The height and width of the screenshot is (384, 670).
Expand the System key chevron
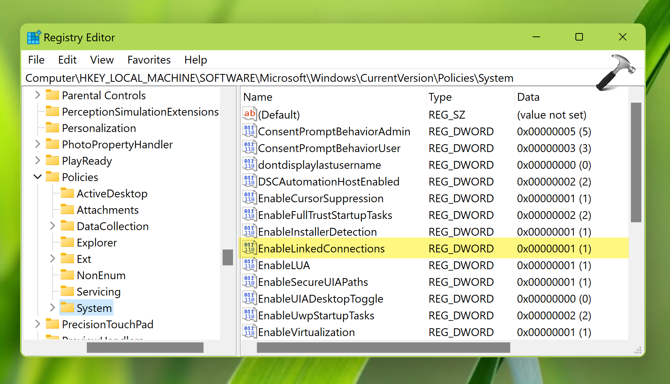point(52,308)
